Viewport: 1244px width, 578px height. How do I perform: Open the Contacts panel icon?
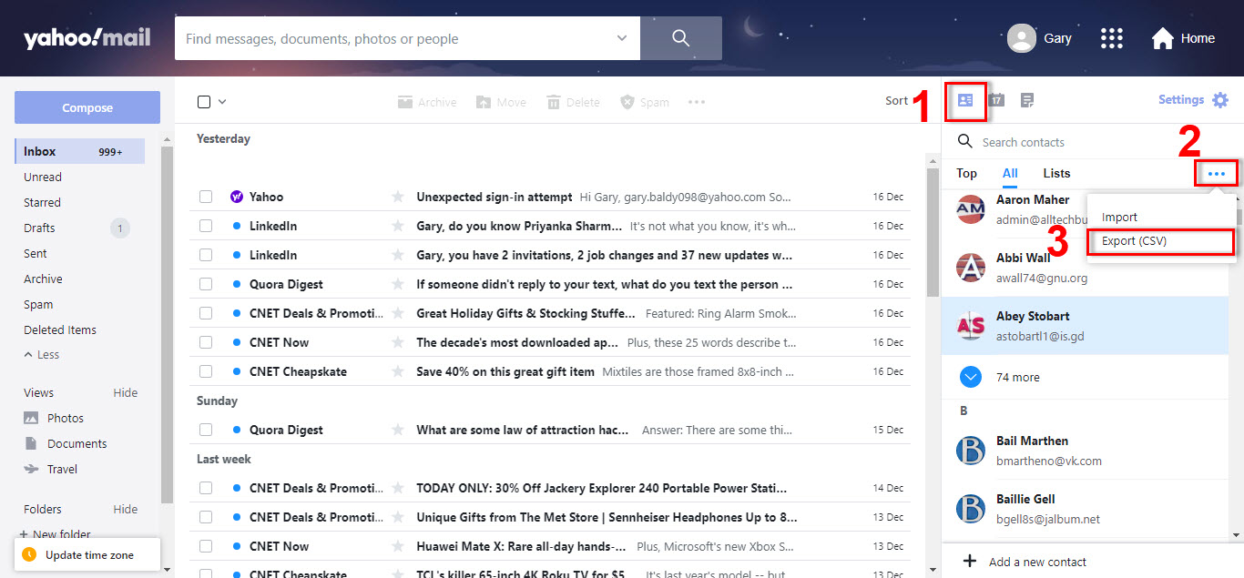[965, 100]
